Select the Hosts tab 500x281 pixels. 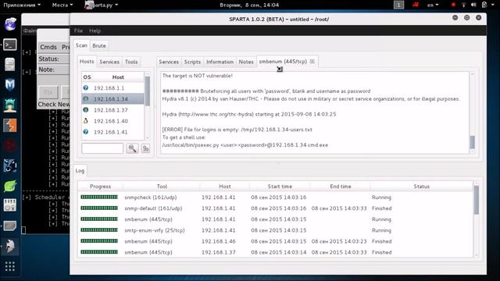point(87,61)
